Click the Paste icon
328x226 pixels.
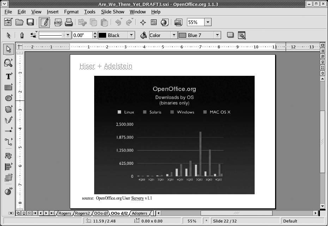tap(104, 22)
